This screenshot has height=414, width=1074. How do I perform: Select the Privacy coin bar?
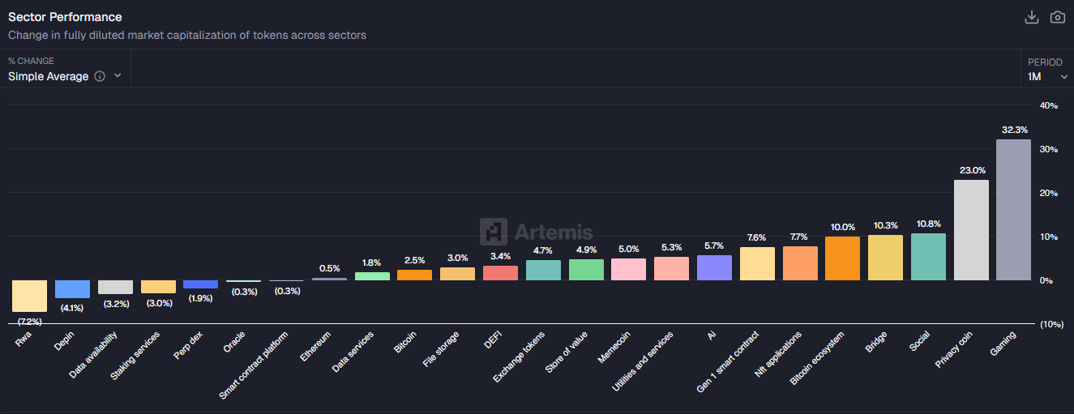[971, 230]
